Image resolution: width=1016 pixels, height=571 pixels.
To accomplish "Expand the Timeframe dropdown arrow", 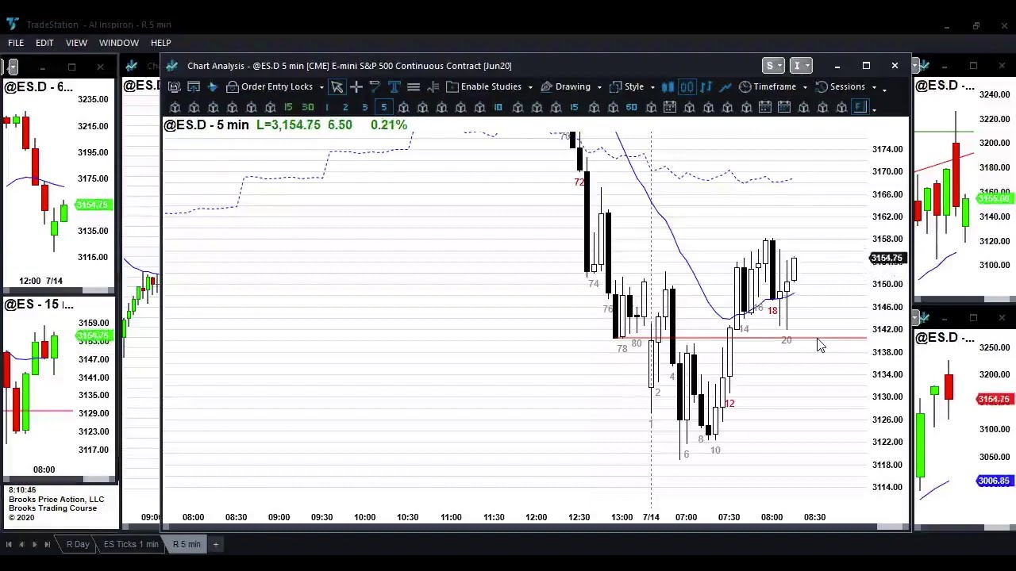I will point(804,87).
